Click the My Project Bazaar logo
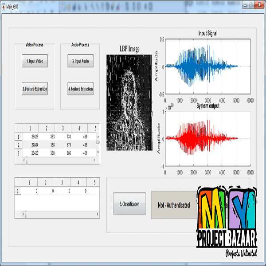Image resolution: width=266 pixels, height=266 pixels. 227,220
